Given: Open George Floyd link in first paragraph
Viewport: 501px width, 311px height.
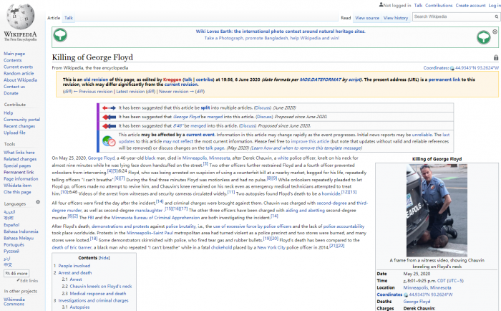Looking at the screenshot, I should 101,158.
